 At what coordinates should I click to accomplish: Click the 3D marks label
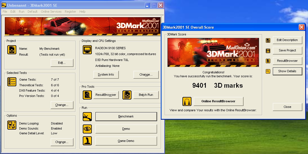pyautogui.click(x=228, y=85)
